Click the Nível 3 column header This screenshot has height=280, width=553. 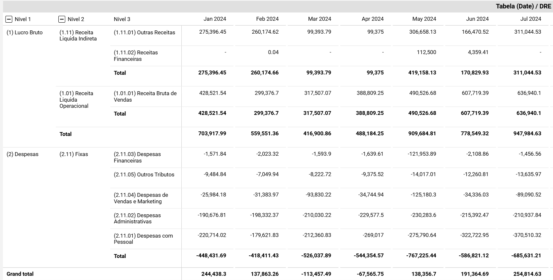coord(122,19)
